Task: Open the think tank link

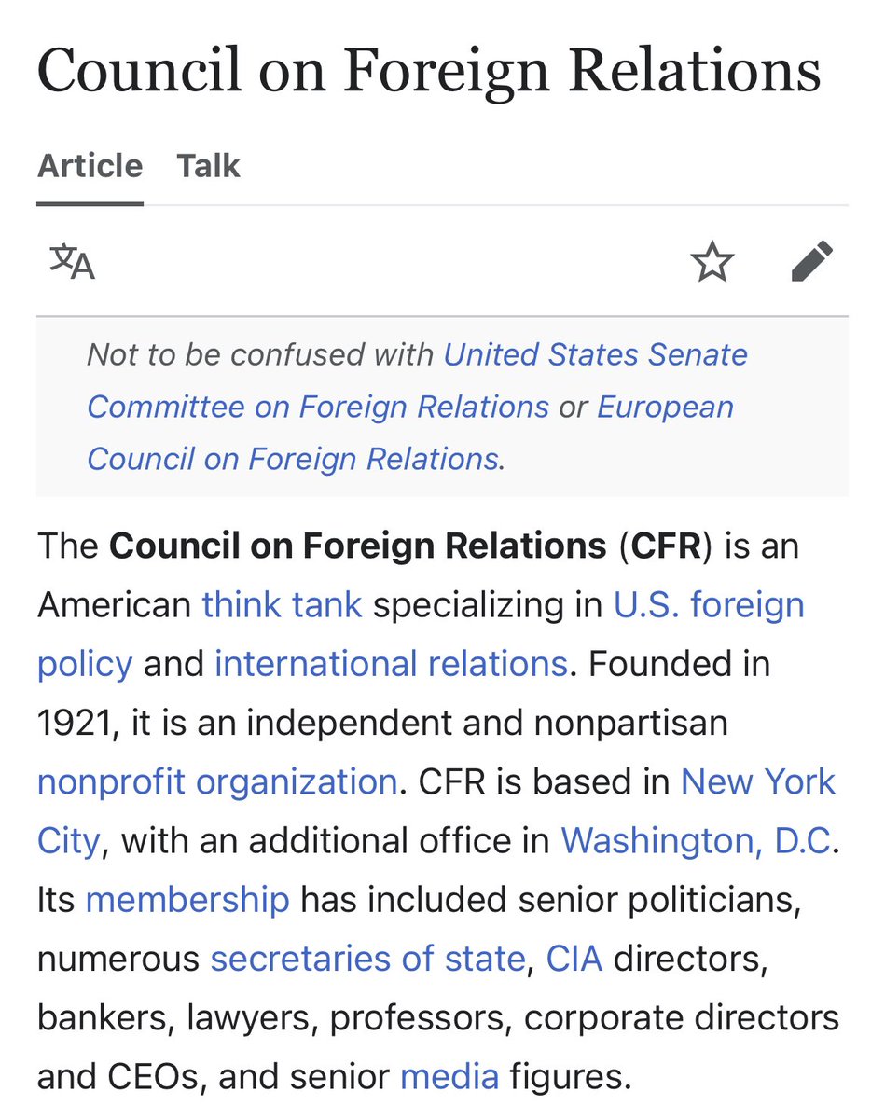Action: (282, 605)
